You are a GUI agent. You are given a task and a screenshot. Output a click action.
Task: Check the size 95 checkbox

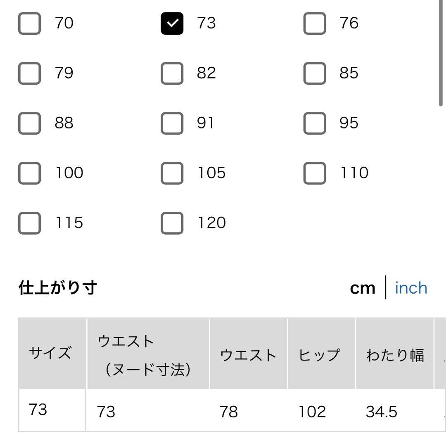pos(314,123)
